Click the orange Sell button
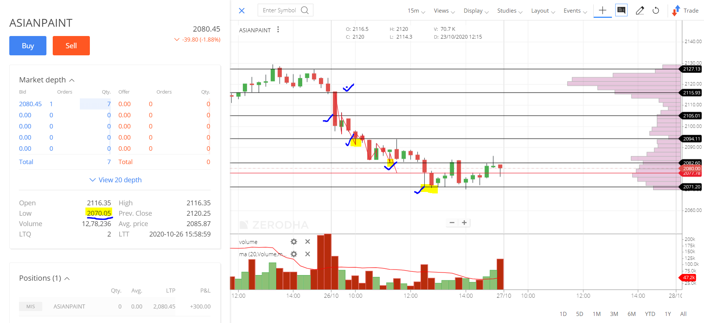Viewport: 704px width, 323px height. click(x=71, y=46)
